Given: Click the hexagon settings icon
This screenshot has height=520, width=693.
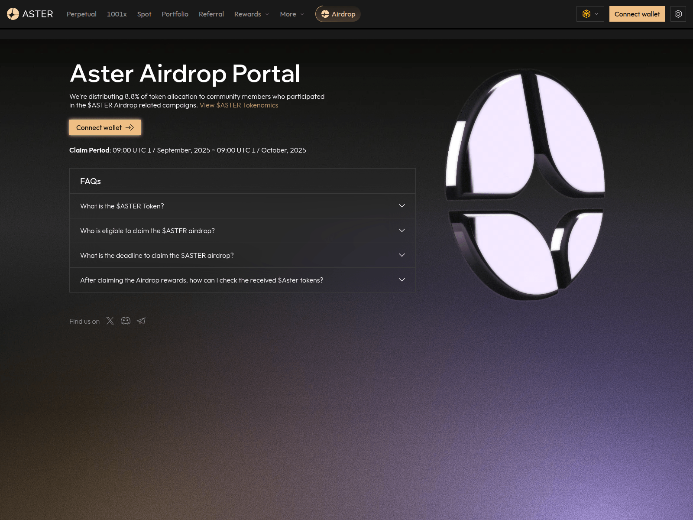Looking at the screenshot, I should coord(678,14).
